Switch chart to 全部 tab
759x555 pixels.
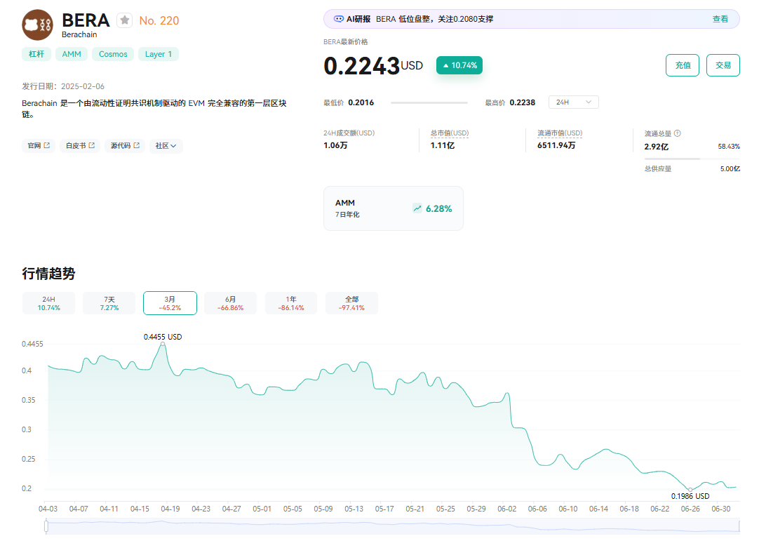pos(351,303)
